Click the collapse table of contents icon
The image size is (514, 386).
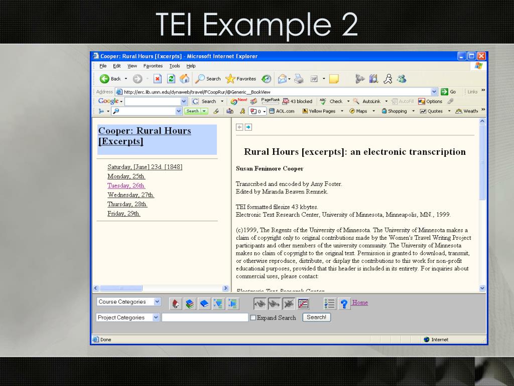click(x=219, y=304)
